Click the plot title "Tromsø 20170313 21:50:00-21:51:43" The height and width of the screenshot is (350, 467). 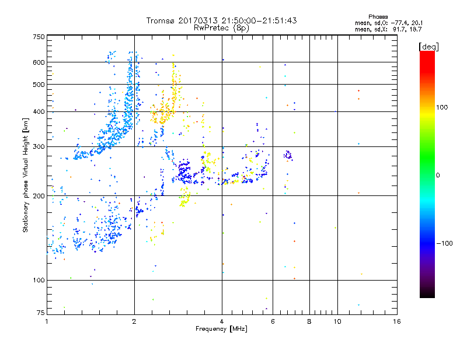pos(222,20)
